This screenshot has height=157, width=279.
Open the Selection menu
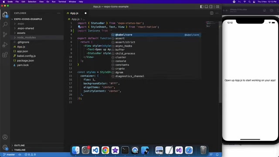(x=32, y=2)
